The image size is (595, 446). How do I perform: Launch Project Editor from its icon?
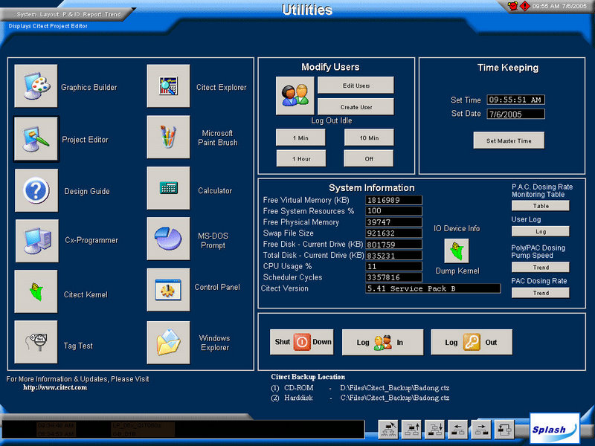coord(36,139)
